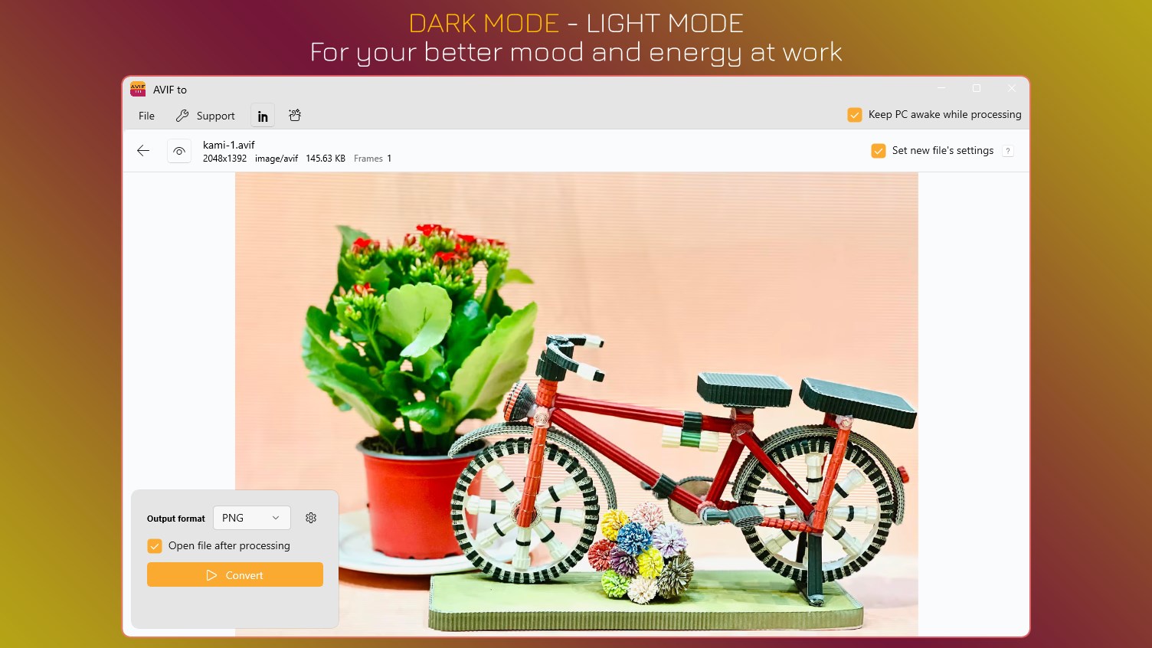Open output format settings gear icon
This screenshot has height=648, width=1152.
[311, 518]
